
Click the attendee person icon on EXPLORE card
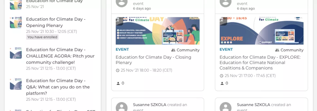click(222, 83)
